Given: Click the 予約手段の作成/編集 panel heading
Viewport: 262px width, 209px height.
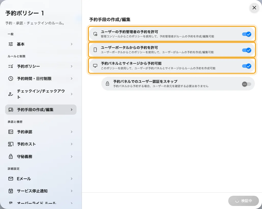Looking at the screenshot, I should [x=110, y=19].
